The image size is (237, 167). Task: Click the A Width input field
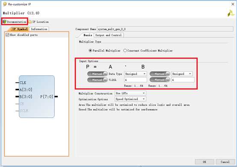136,80
